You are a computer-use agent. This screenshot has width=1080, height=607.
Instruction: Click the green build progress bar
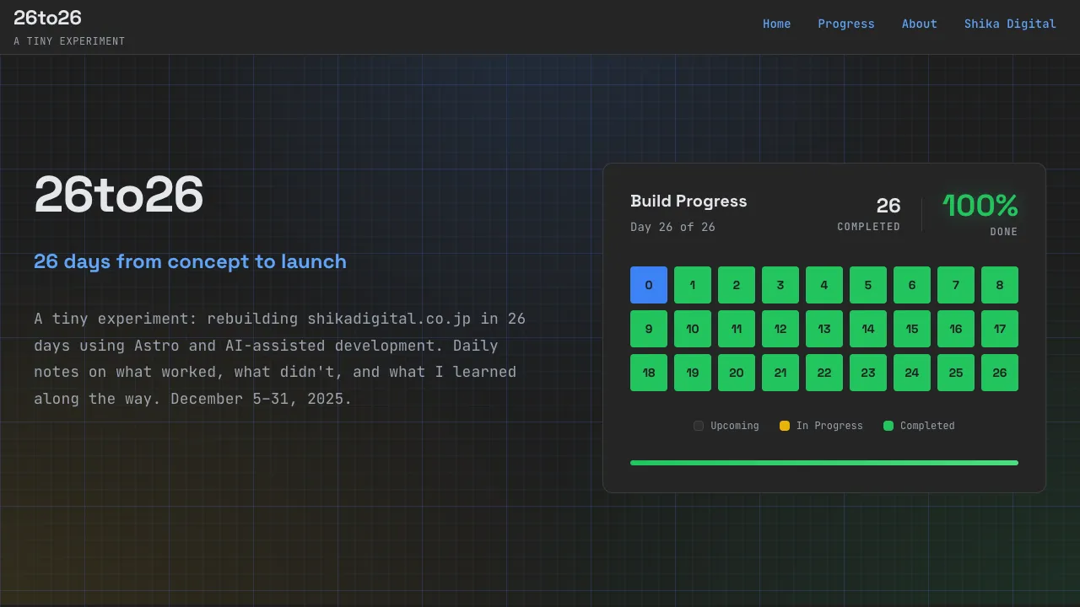coord(824,463)
